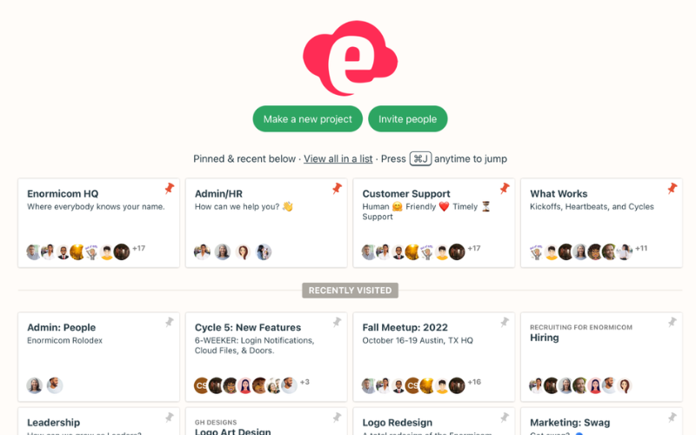The image size is (696, 435).
Task: Pin the Admin: People project
Action: point(170,322)
